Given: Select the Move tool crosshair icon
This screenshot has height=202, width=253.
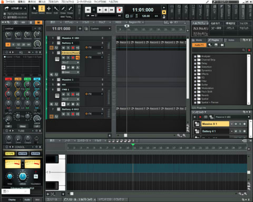Looking at the screenshot, I should click(x=48, y=8).
